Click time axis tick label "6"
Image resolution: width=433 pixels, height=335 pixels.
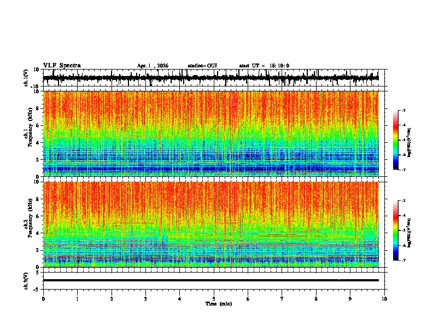(x=248, y=299)
